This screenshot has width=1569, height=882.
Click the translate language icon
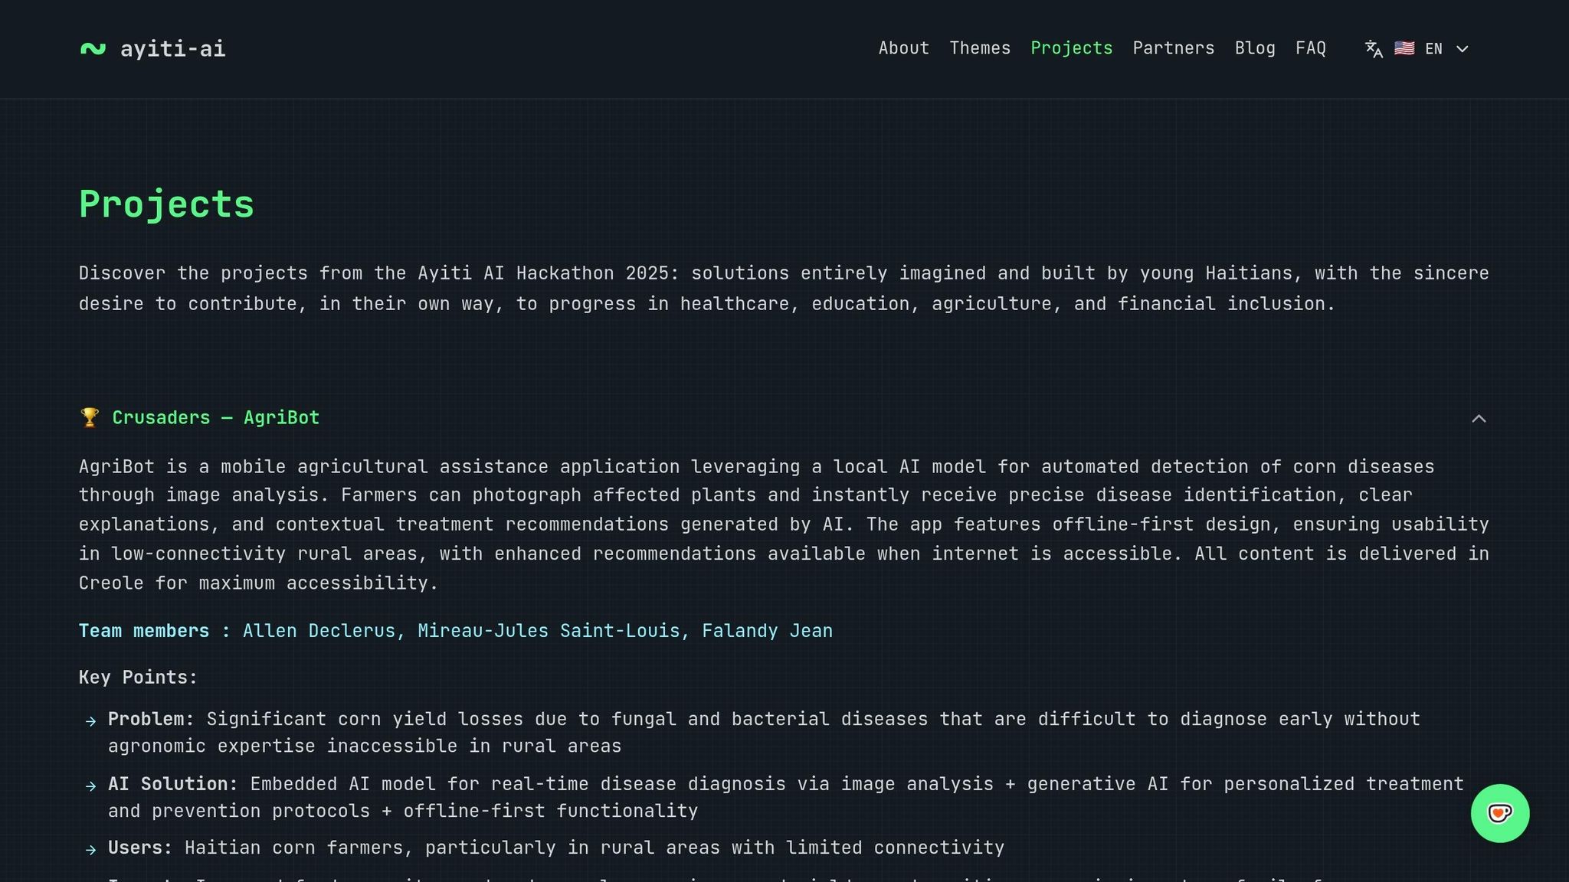1374,49
